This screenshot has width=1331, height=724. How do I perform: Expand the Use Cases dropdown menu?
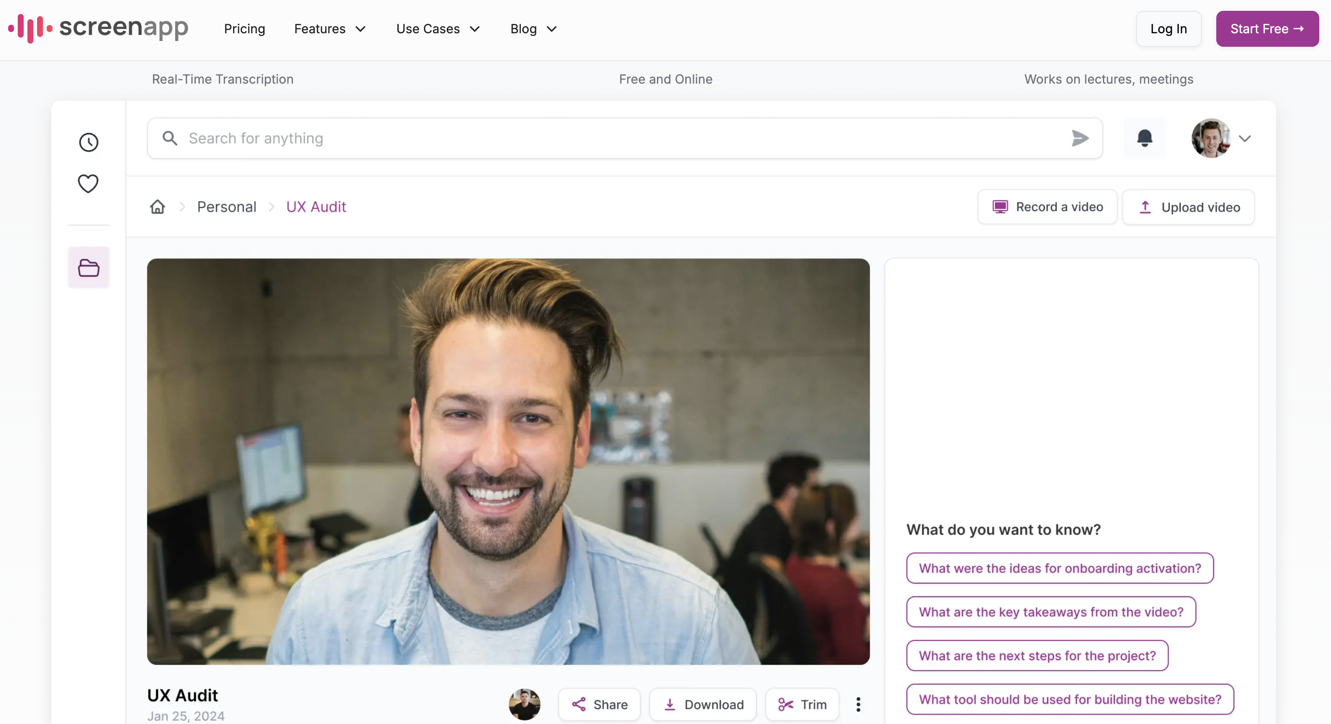(x=438, y=29)
